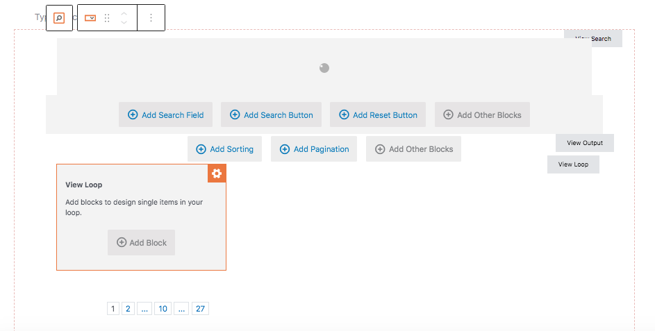Image resolution: width=655 pixels, height=331 pixels.
Task: Click the drag handle dots icon
Action: pos(107,18)
